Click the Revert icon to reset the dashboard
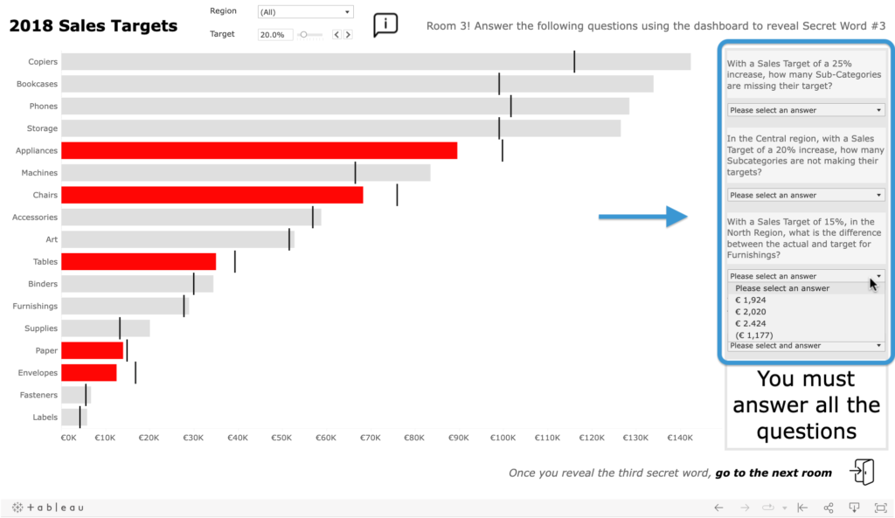Viewport: 895px width, 518px height. point(802,508)
